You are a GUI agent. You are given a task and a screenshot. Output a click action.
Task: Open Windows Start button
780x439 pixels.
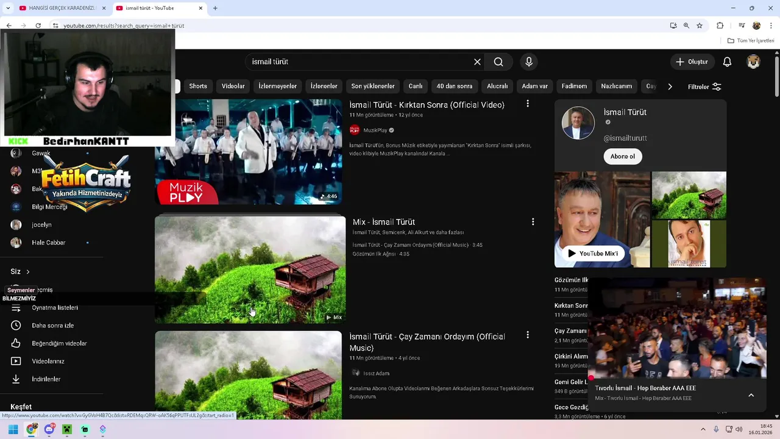(13, 429)
